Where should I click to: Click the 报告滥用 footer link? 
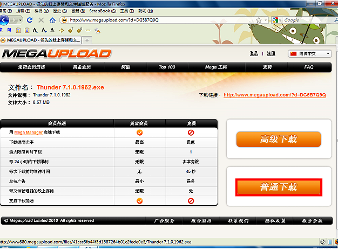pos(201,221)
